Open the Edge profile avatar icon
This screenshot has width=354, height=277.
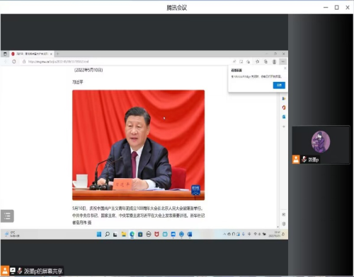coord(274,61)
